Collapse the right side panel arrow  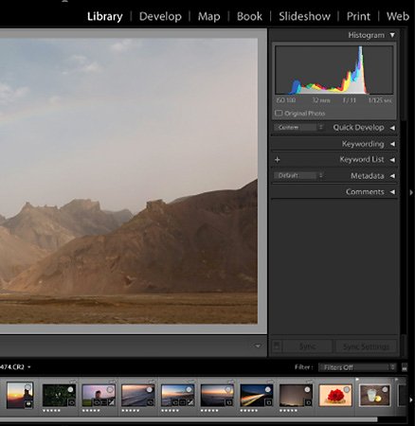click(411, 192)
